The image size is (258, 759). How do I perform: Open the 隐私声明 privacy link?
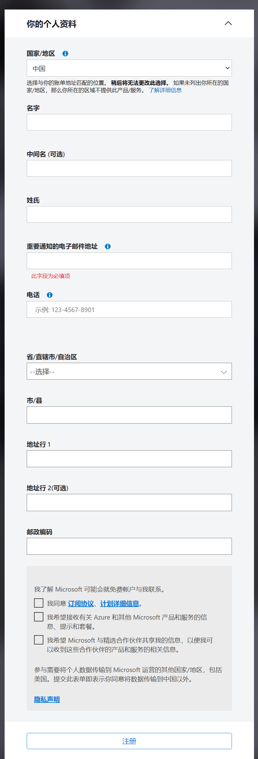47,699
